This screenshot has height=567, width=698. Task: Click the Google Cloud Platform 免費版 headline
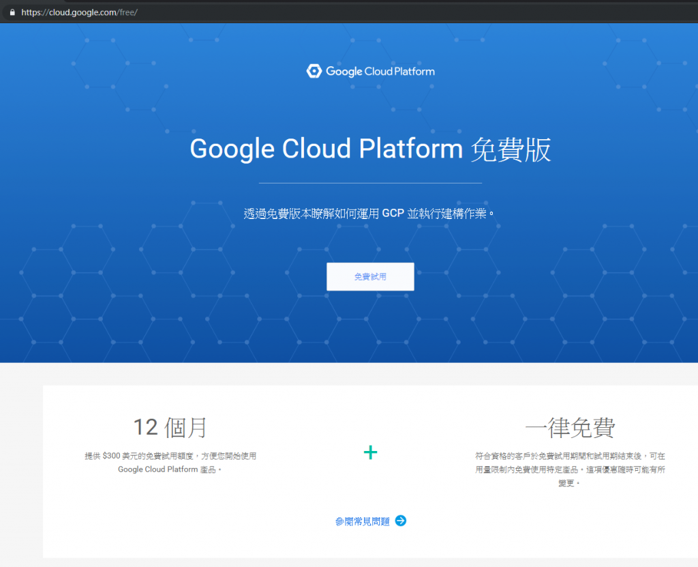[370, 149]
